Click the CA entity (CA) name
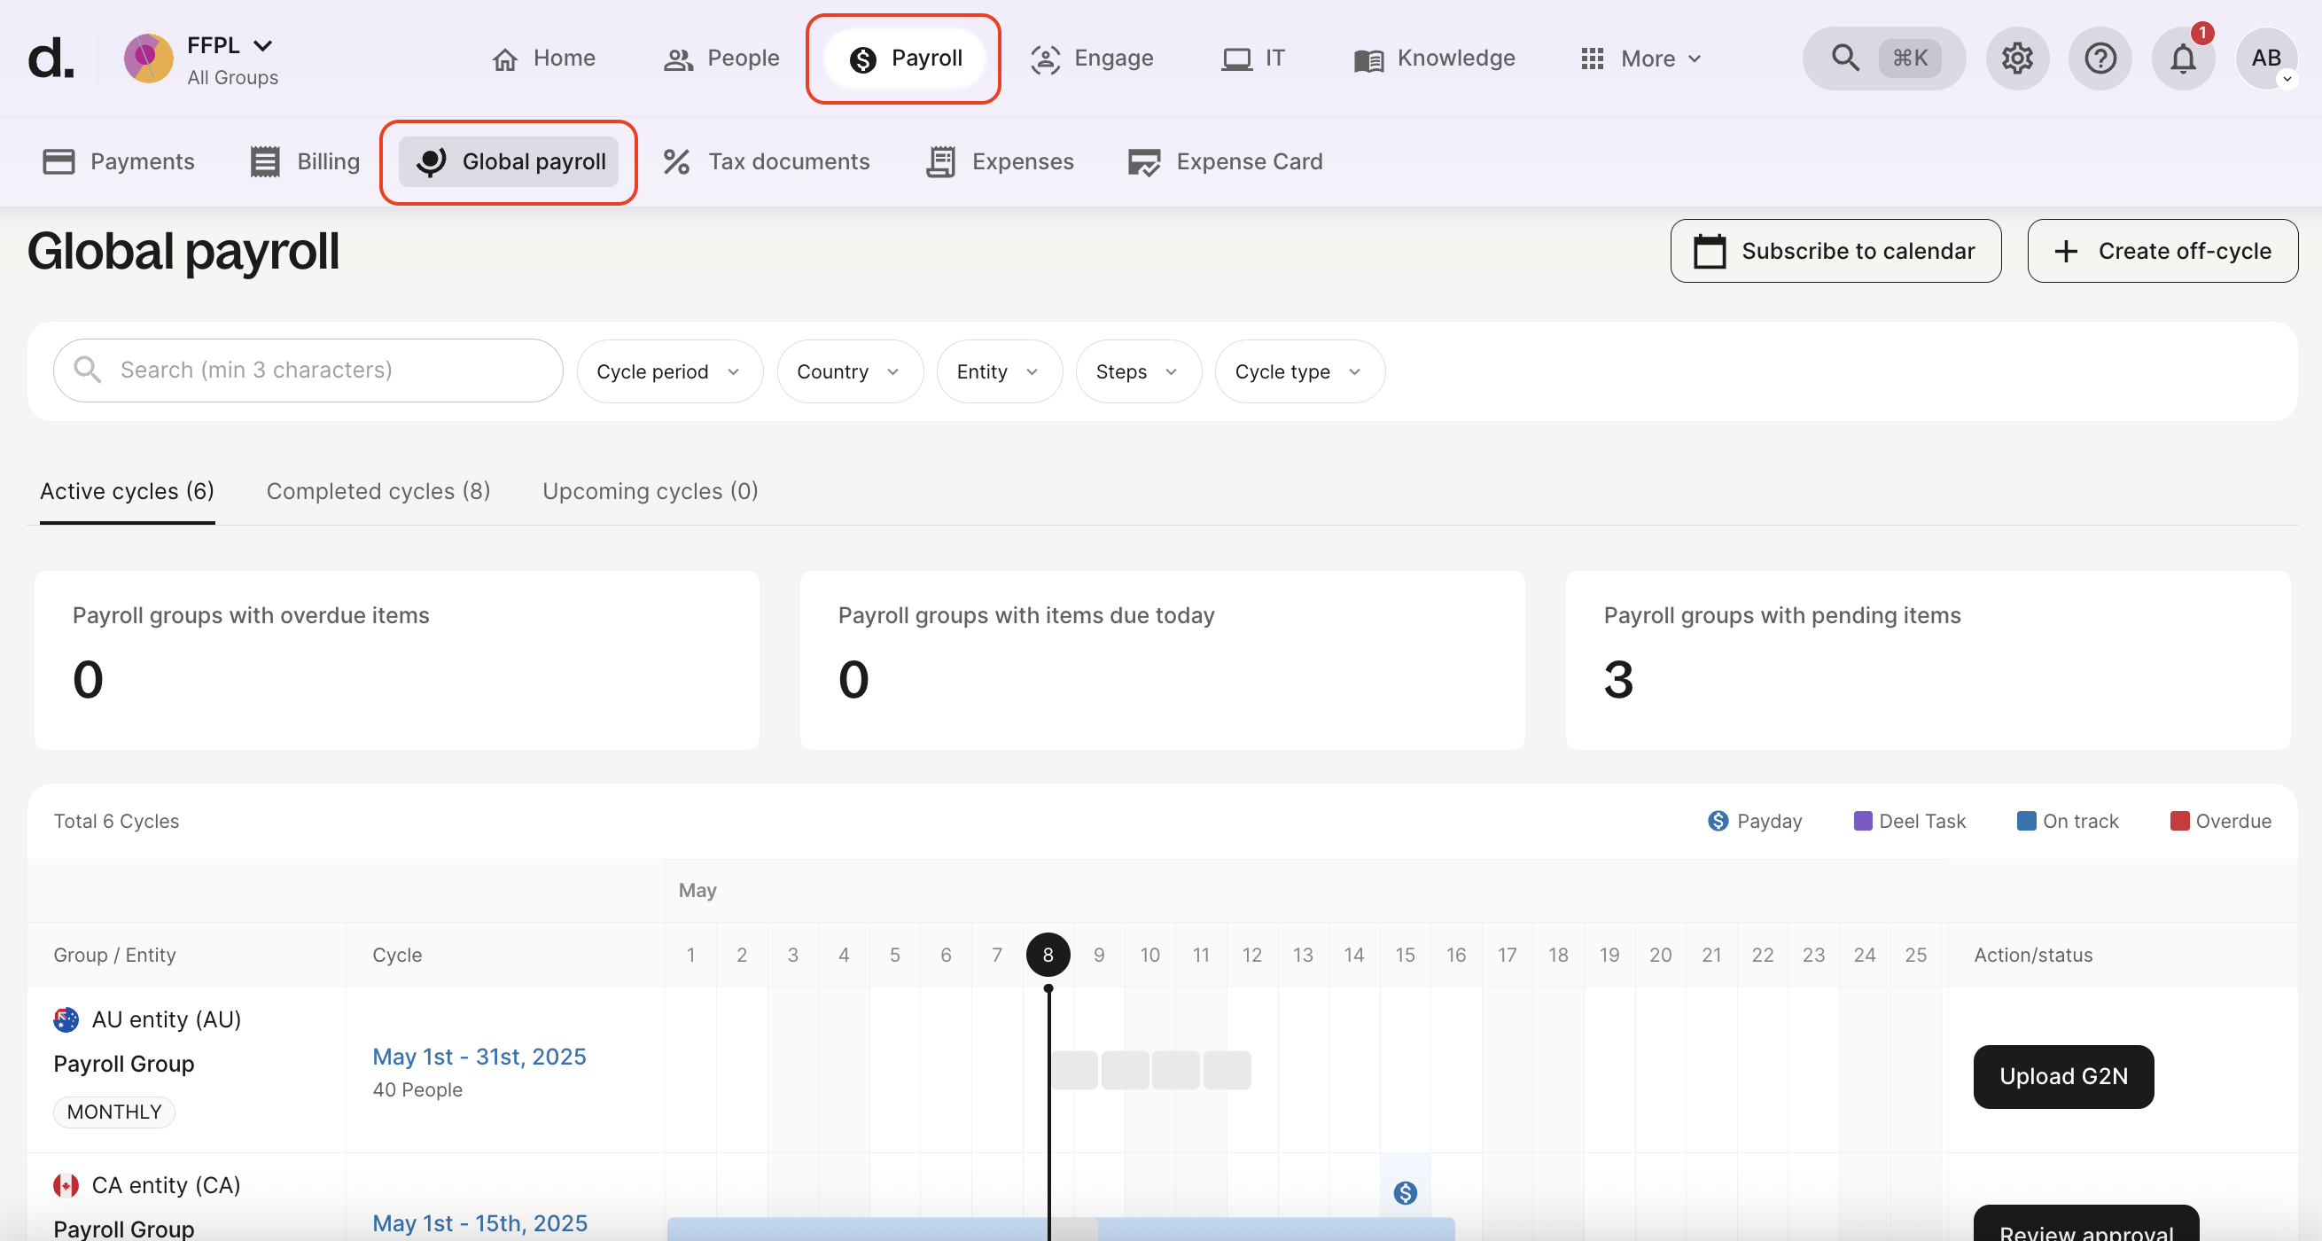 pyautogui.click(x=166, y=1186)
